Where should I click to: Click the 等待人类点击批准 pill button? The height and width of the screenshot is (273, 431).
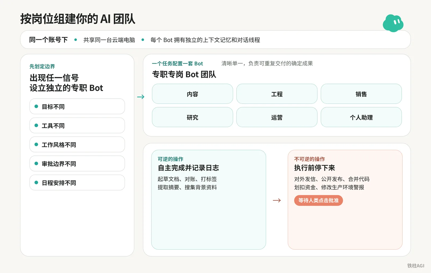[x=318, y=201]
